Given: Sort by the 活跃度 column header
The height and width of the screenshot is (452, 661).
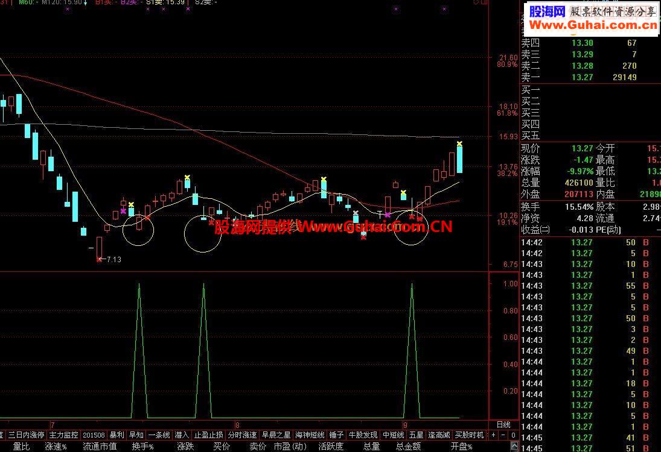Looking at the screenshot, I should pos(331,446).
